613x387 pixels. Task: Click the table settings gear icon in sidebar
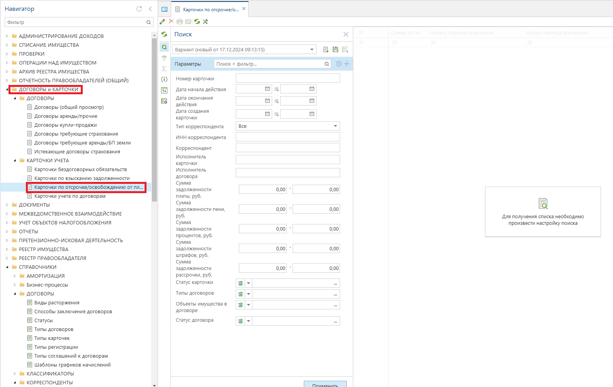point(164,101)
